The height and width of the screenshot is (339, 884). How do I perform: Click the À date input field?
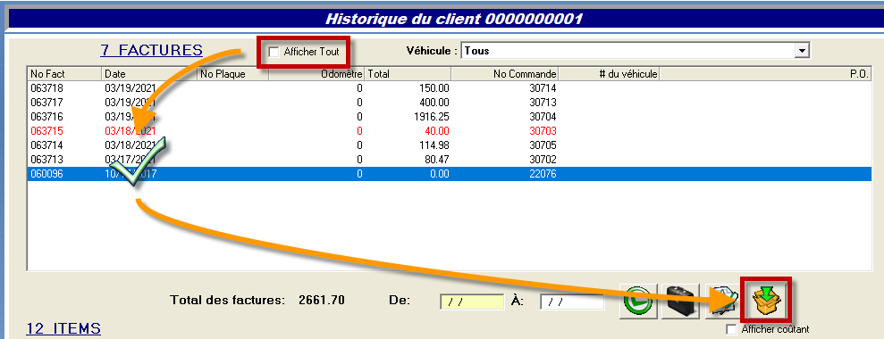572,302
